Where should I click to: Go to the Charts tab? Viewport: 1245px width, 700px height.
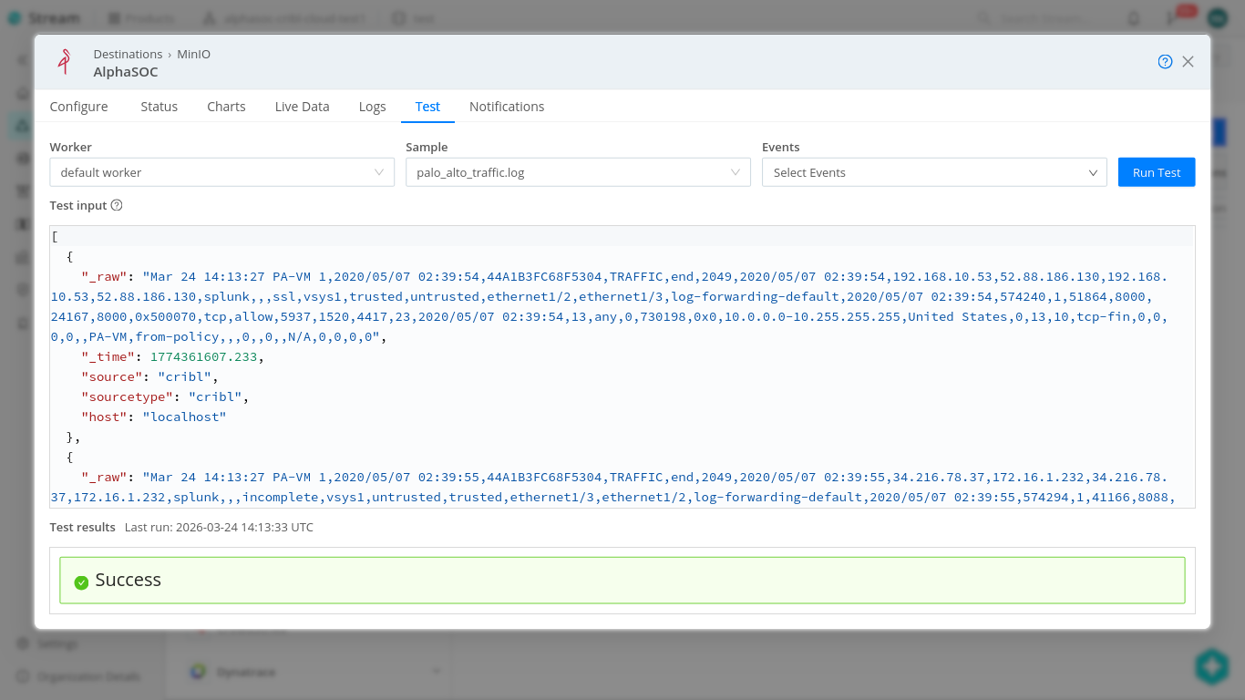coord(226,107)
